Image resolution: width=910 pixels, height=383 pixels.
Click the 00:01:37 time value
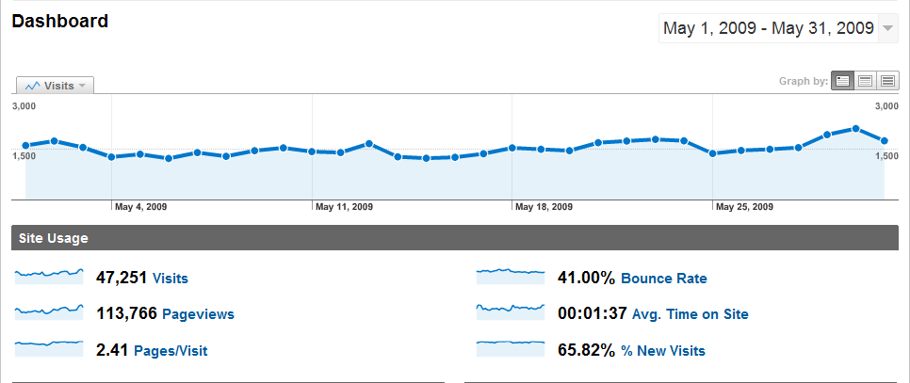coord(592,313)
